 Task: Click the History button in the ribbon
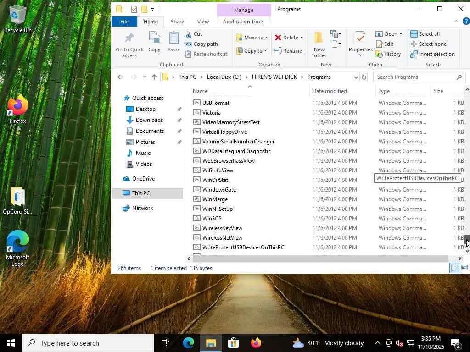(388, 54)
